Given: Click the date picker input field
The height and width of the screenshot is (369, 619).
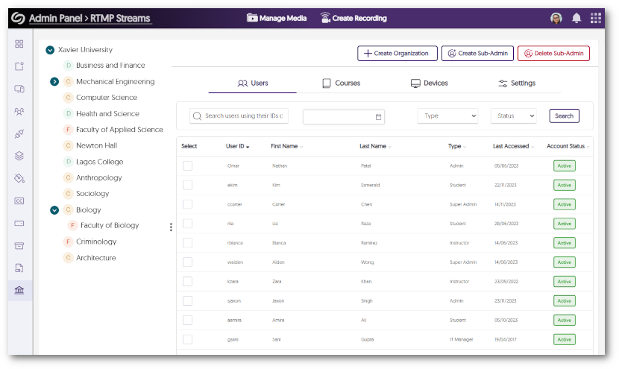Looking at the screenshot, I should 344,117.
